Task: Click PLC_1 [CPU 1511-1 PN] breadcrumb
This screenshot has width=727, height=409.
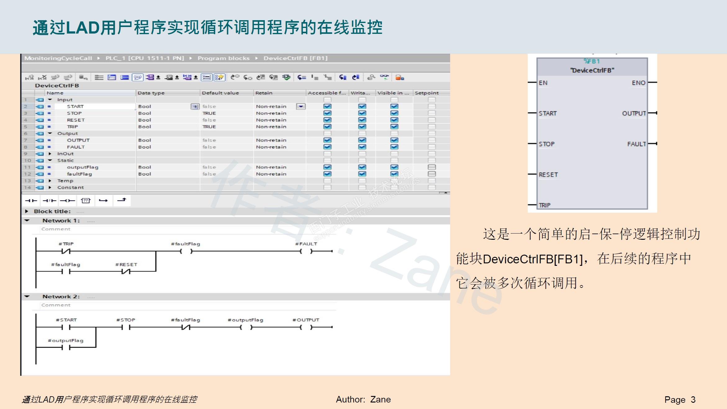Action: (x=145, y=58)
